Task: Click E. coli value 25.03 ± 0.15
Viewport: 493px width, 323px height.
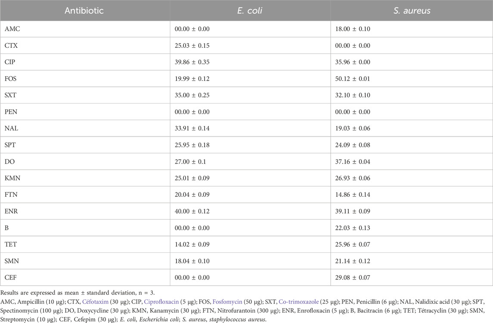Action: [192, 46]
